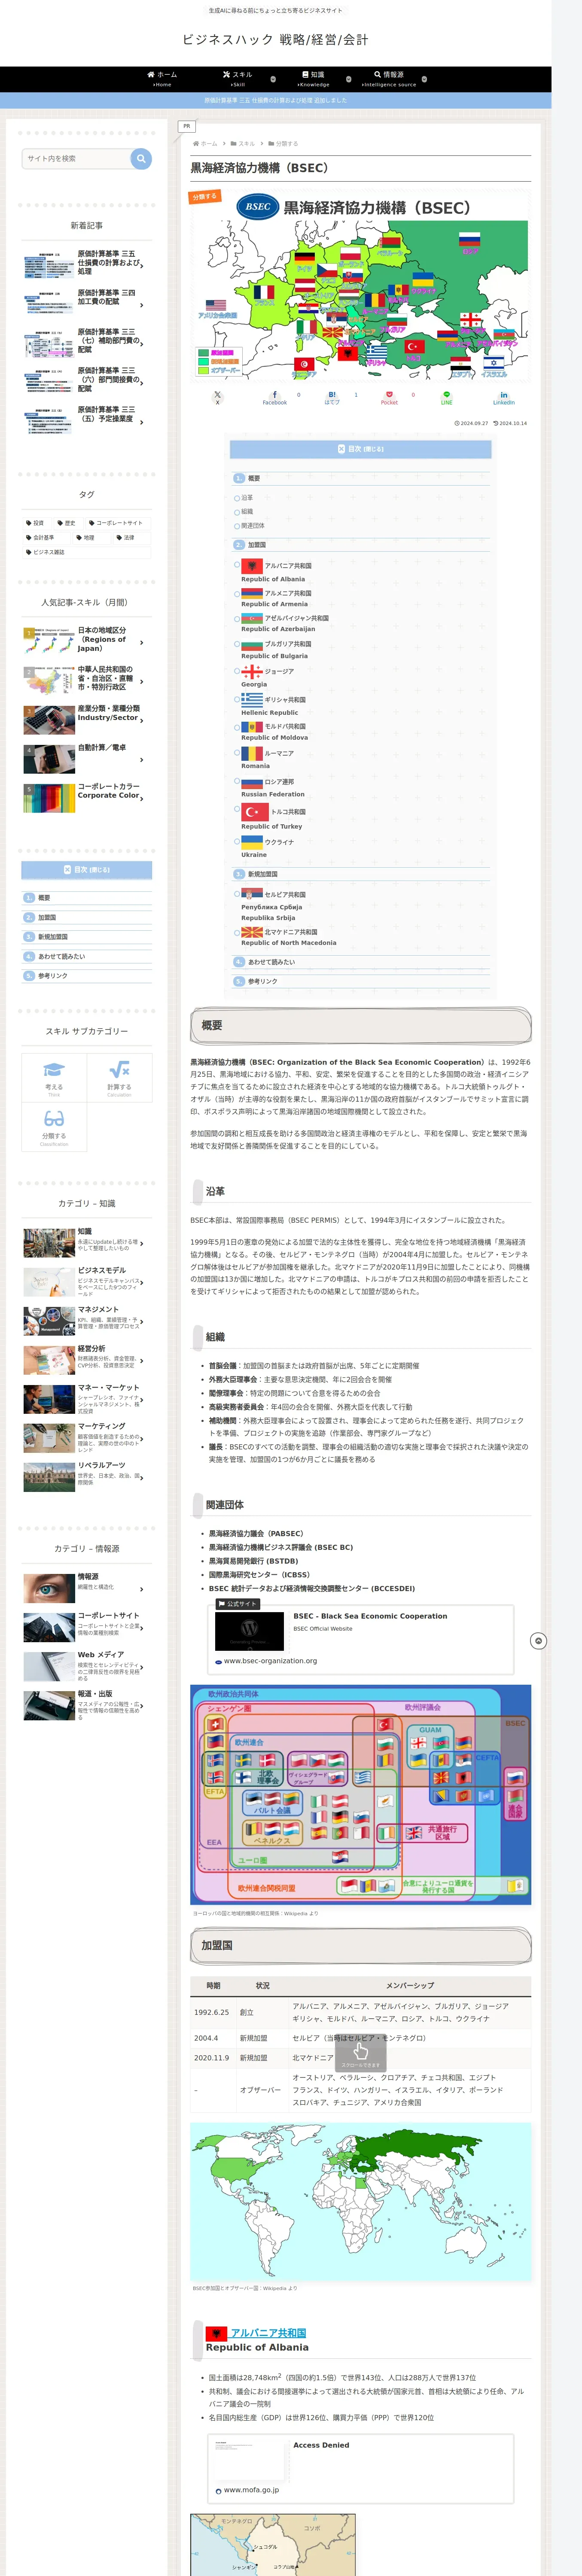Bookmark the article on Hatena (B!)
This screenshot has width=582, height=2576.
(x=332, y=397)
